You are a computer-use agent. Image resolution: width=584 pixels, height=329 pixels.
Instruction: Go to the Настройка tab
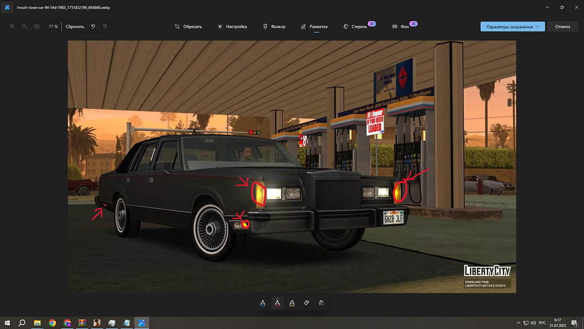[x=232, y=26]
